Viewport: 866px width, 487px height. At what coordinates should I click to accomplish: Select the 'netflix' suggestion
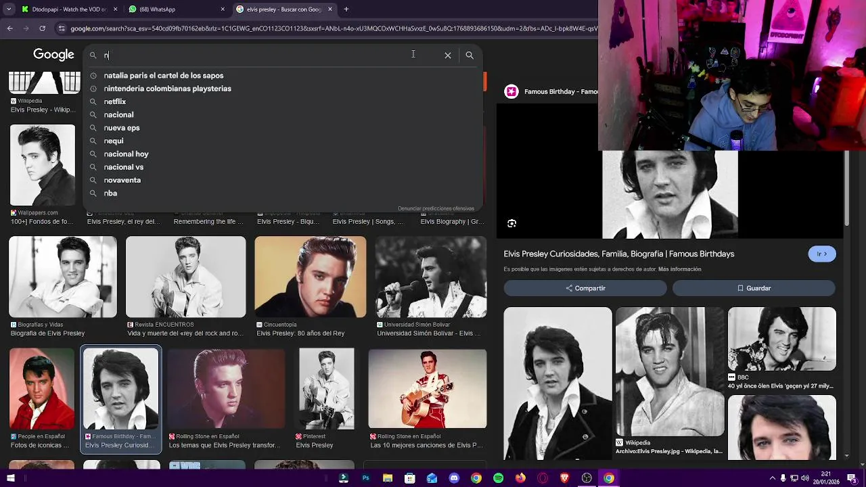pos(115,101)
